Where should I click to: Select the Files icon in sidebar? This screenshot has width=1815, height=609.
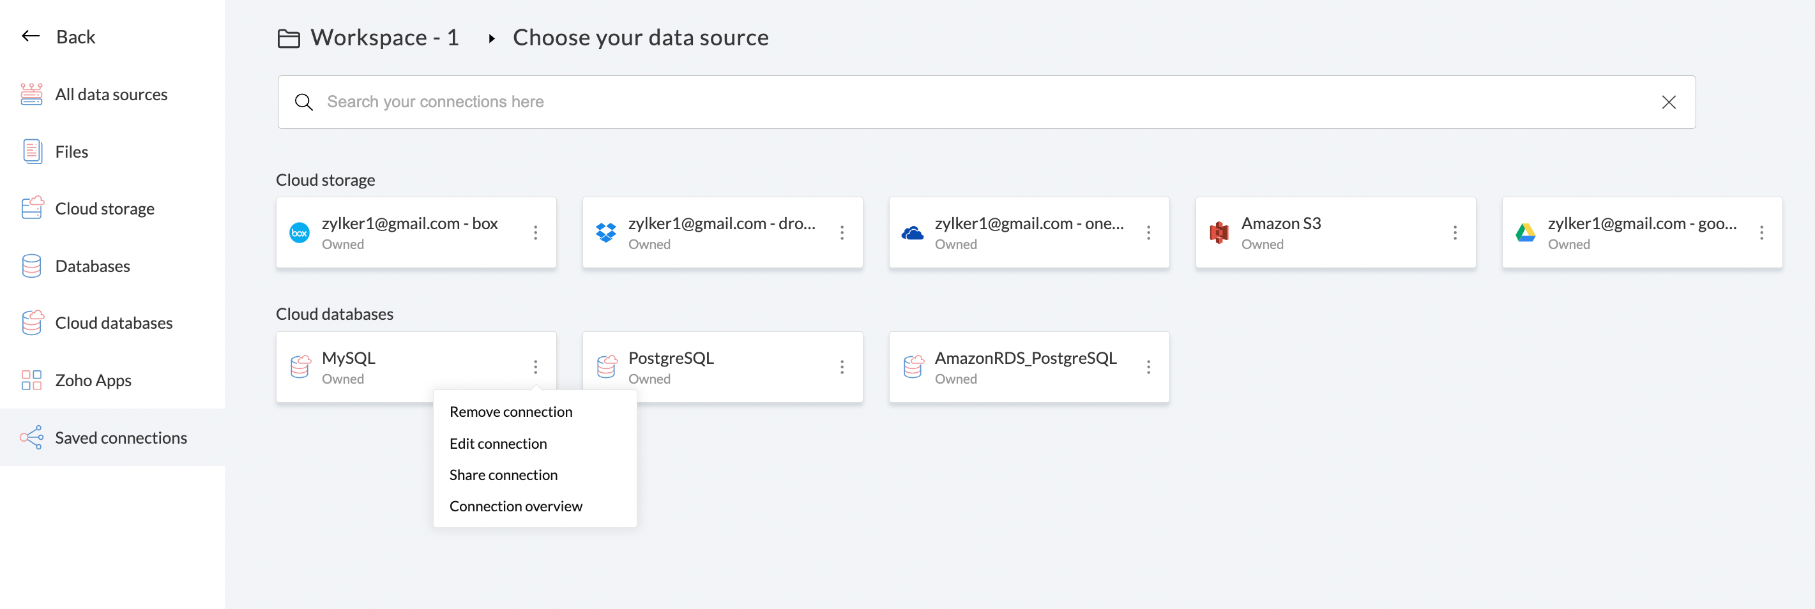click(x=32, y=151)
